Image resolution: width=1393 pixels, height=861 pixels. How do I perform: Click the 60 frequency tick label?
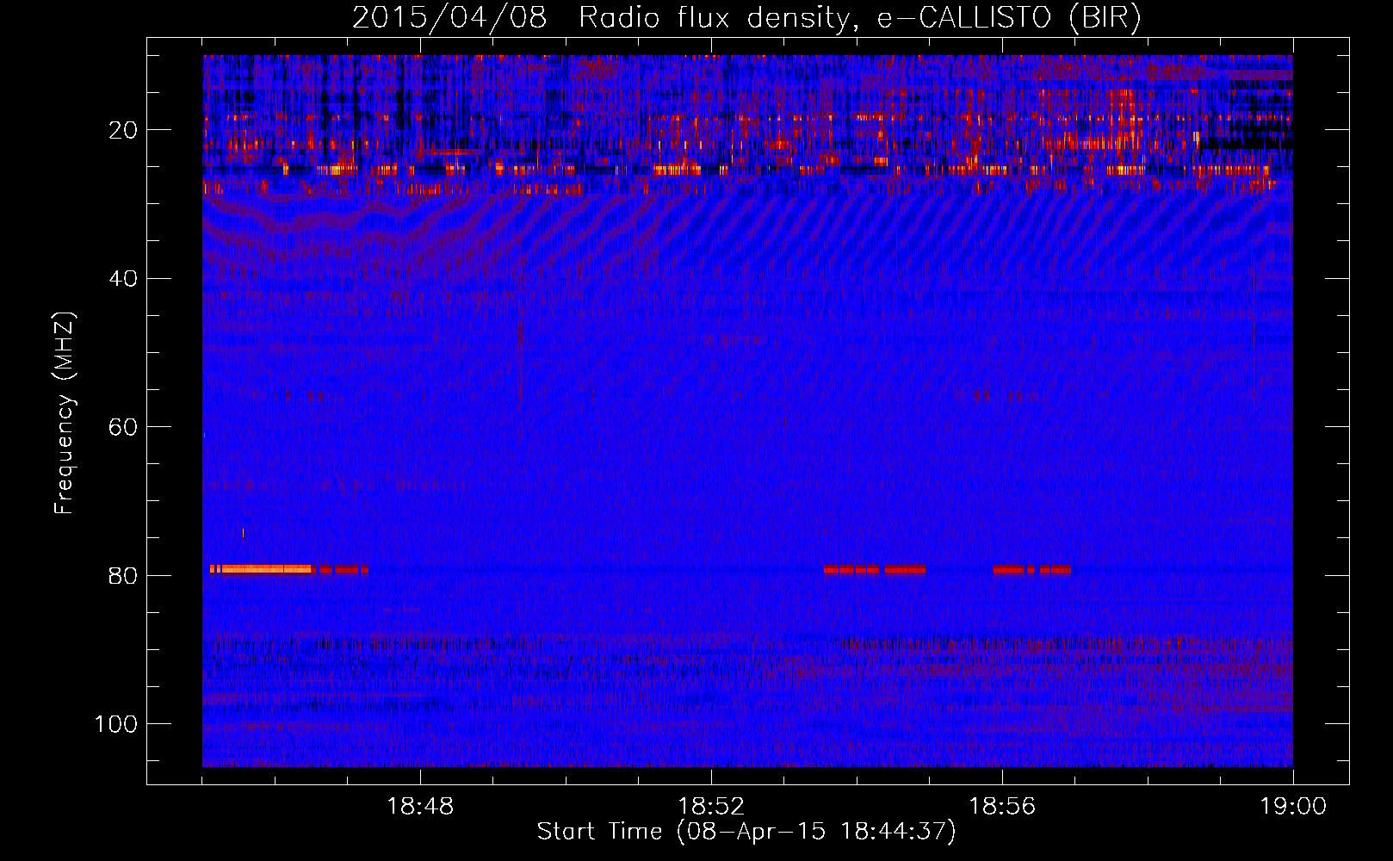click(123, 427)
